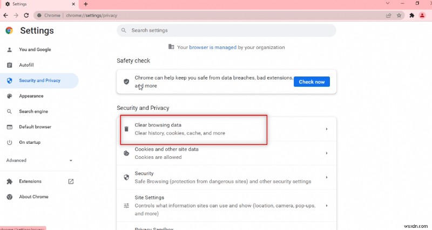
Task: Click the Search settings field
Action: pos(227,31)
